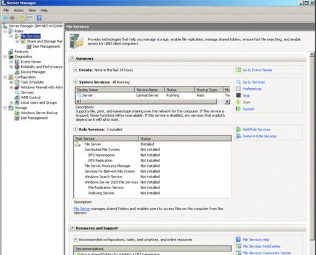
Task: Click the green Start service icon
Action: click(x=239, y=102)
